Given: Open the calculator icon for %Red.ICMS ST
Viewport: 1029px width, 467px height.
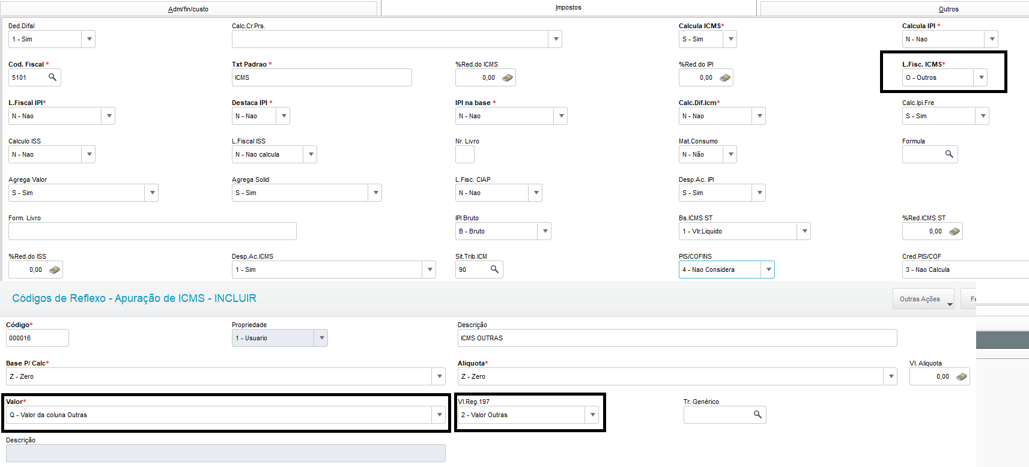Looking at the screenshot, I should point(955,231).
